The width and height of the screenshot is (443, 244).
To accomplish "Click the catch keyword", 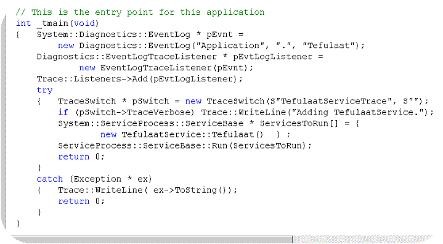I will (x=50, y=179).
